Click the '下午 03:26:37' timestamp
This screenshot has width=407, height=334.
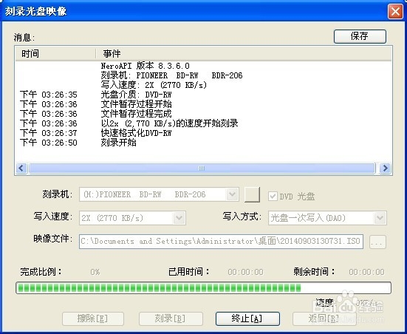tap(49, 133)
